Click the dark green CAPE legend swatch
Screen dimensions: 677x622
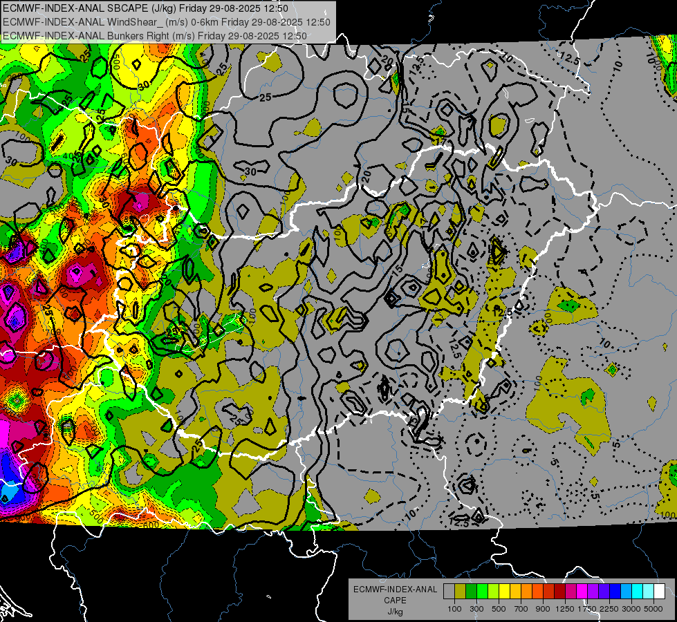[471, 592]
